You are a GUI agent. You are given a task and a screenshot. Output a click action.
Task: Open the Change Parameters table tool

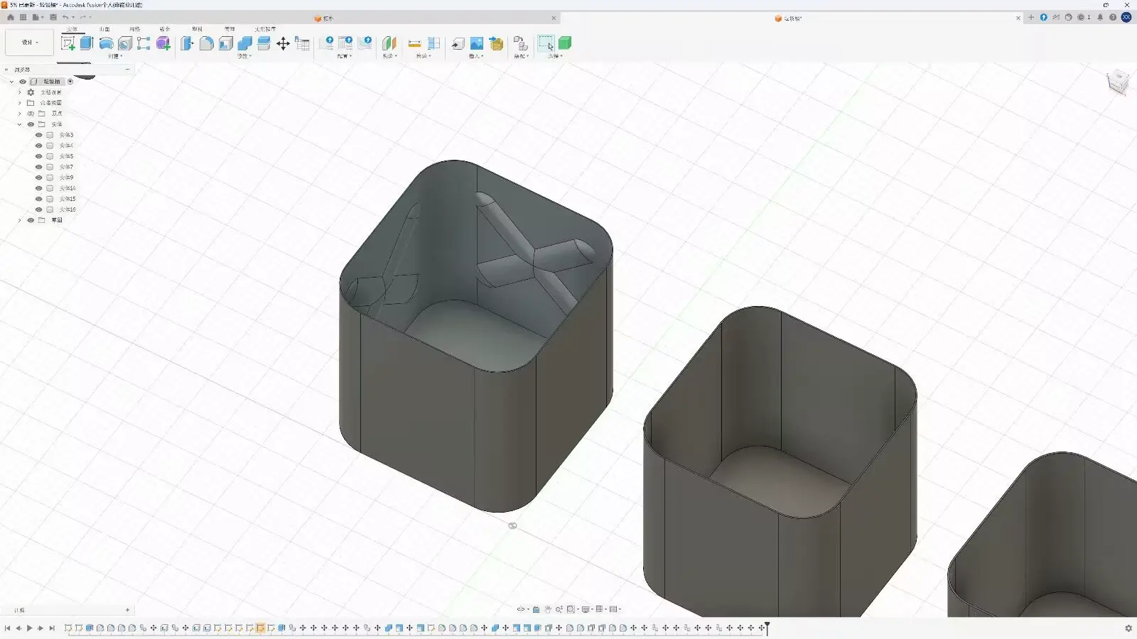(x=302, y=43)
